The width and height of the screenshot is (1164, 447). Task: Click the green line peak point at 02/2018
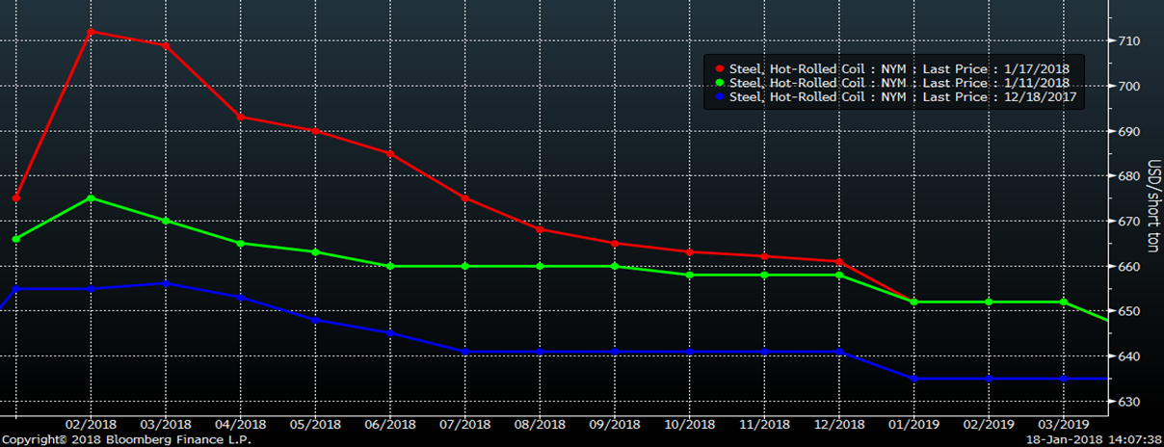pos(91,198)
